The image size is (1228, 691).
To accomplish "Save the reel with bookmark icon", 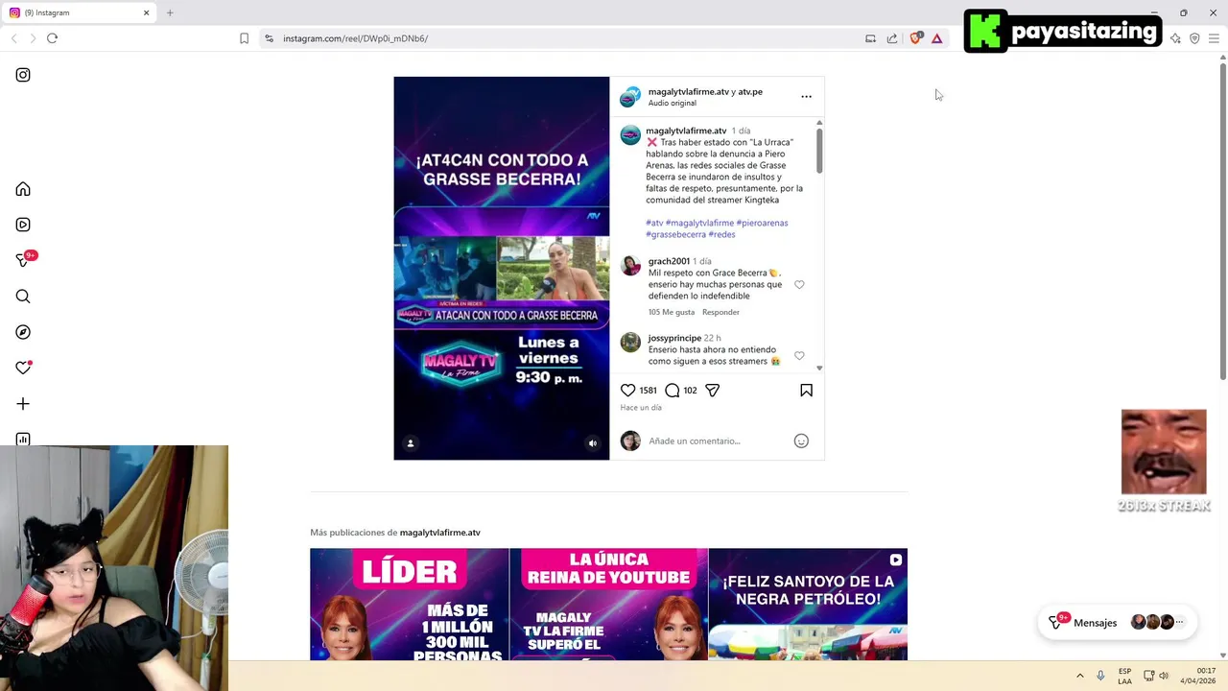I will (x=806, y=391).
